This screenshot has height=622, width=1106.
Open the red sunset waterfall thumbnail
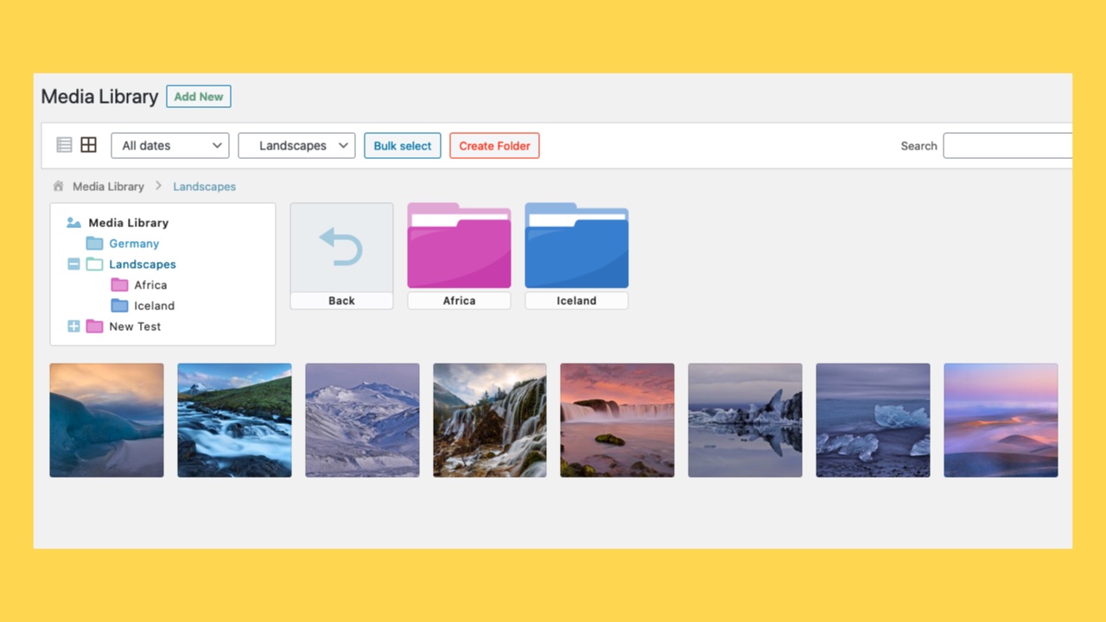point(617,420)
